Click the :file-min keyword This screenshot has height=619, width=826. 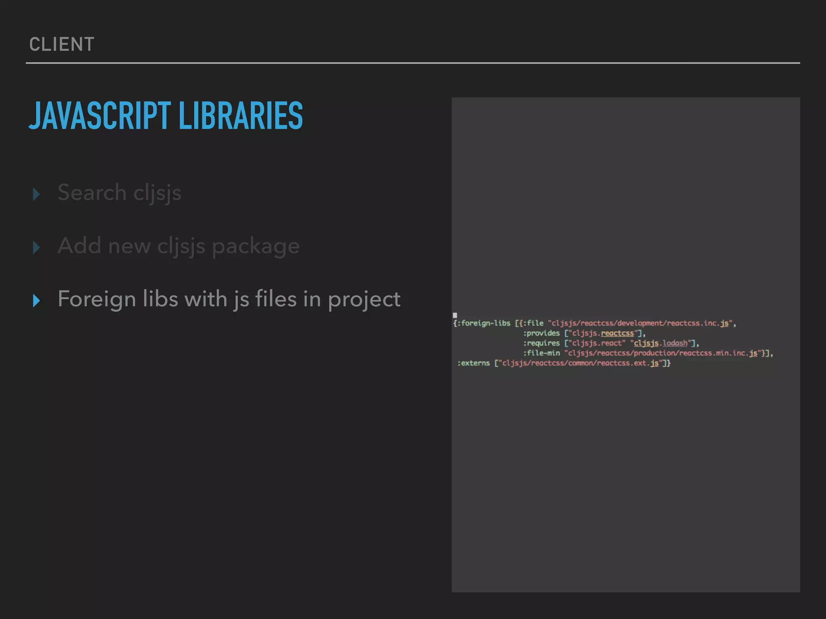541,353
